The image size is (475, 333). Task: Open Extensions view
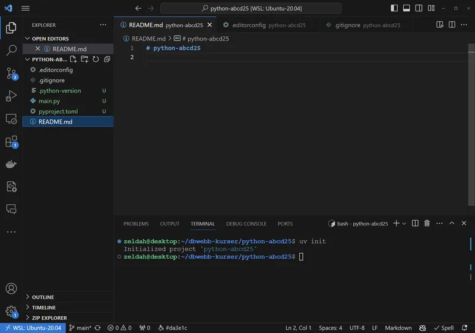(11, 142)
